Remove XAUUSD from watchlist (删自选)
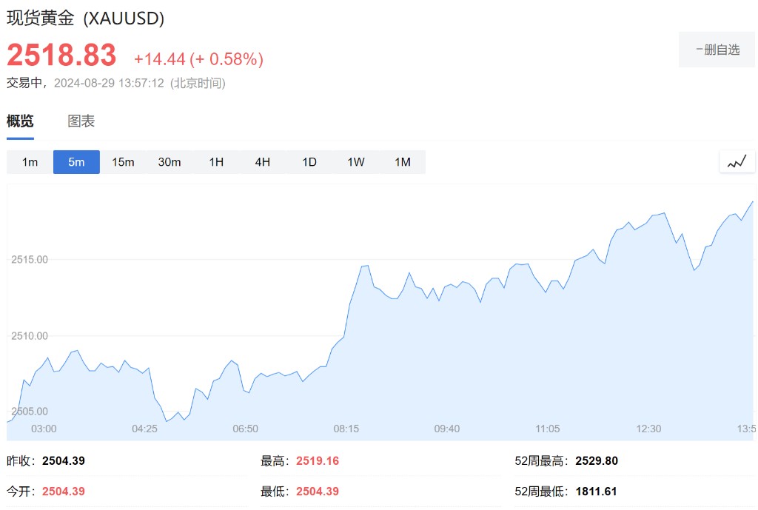Viewport: 758px width, 510px height. click(717, 50)
